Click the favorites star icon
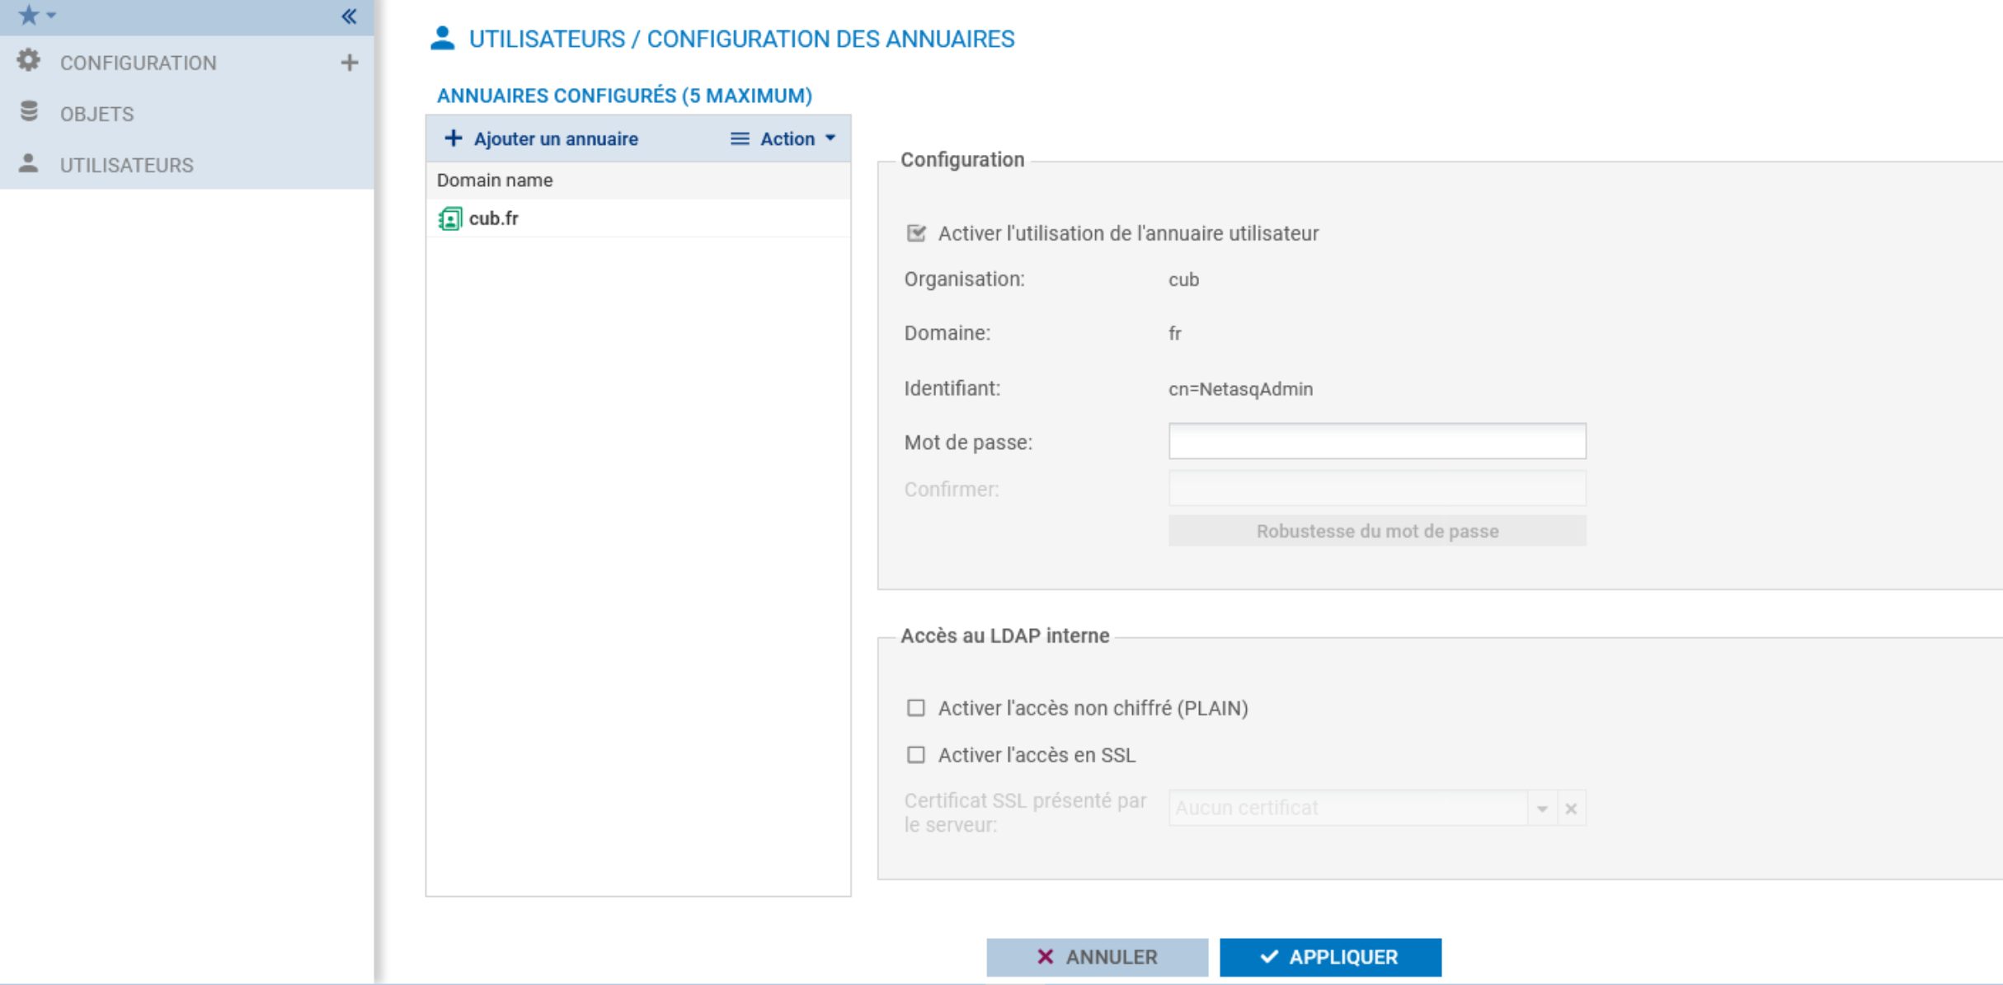Screen dimensions: 2003x985 pyautogui.click(x=28, y=15)
